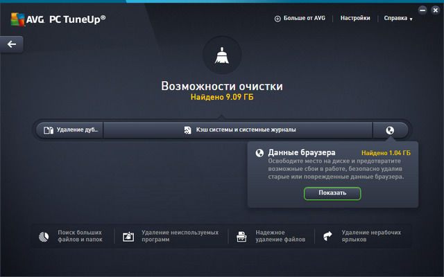The image size is (444, 277).
Task: Minimize the AVG PC TuneUp window
Action: point(423,11)
